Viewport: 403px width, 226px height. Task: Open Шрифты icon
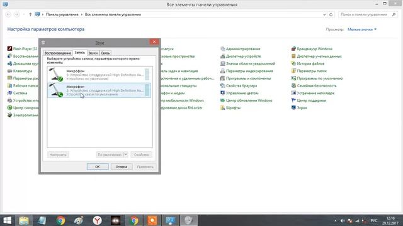tap(222, 108)
